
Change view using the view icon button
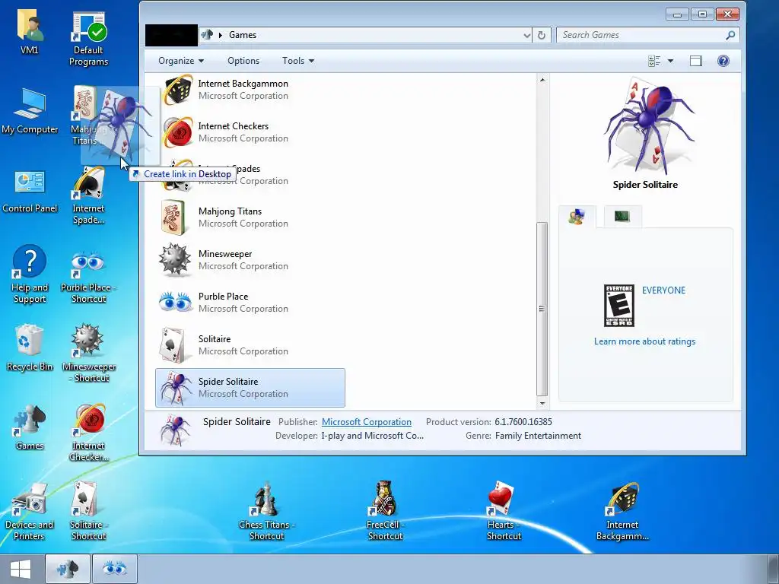(654, 61)
